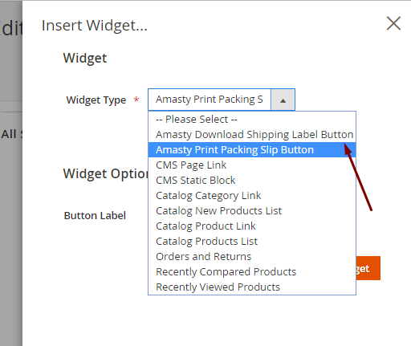Image resolution: width=411 pixels, height=346 pixels.
Task: Choose Catalog New Products List
Action: (252, 210)
